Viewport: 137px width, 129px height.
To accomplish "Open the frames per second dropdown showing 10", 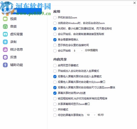I will [91, 115].
